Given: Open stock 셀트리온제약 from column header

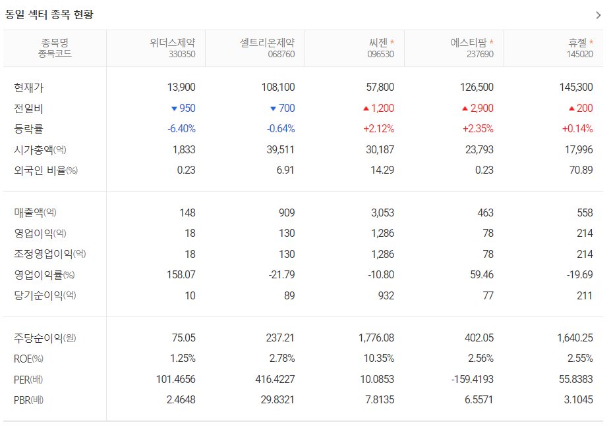Looking at the screenshot, I should 268,42.
